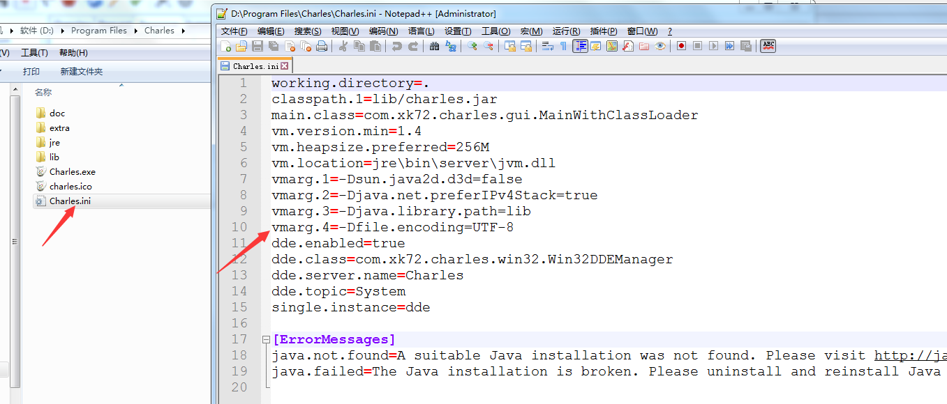Screen dimensions: 947x404
Task: Toggle show all characters pilcrow icon
Action: (563, 46)
